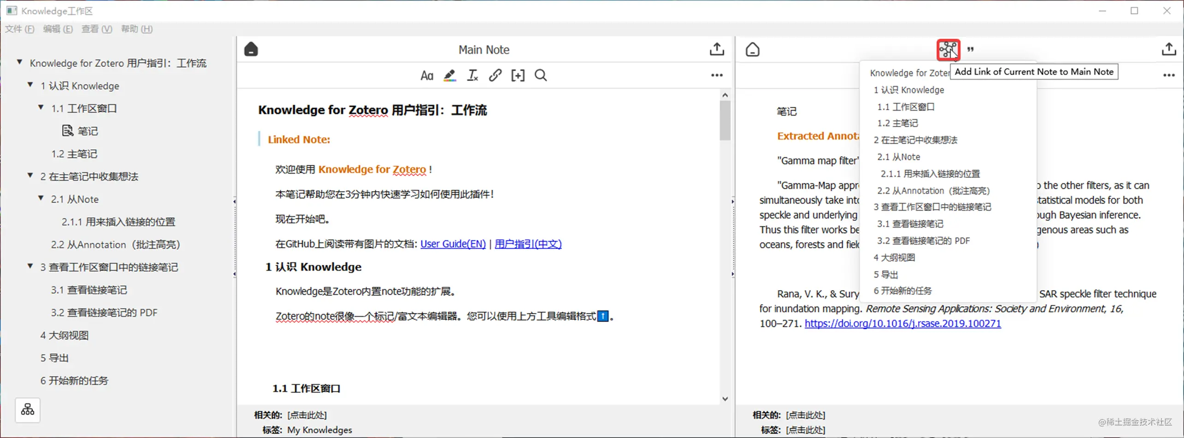Collapse the '1 认识 Knowledge' tree node
This screenshot has width=1184, height=438.
[30, 85]
